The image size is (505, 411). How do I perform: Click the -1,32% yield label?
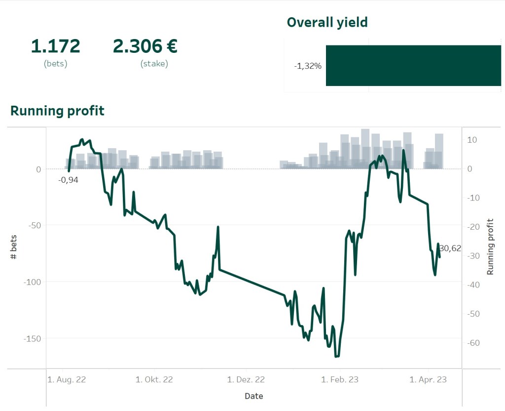tap(308, 66)
